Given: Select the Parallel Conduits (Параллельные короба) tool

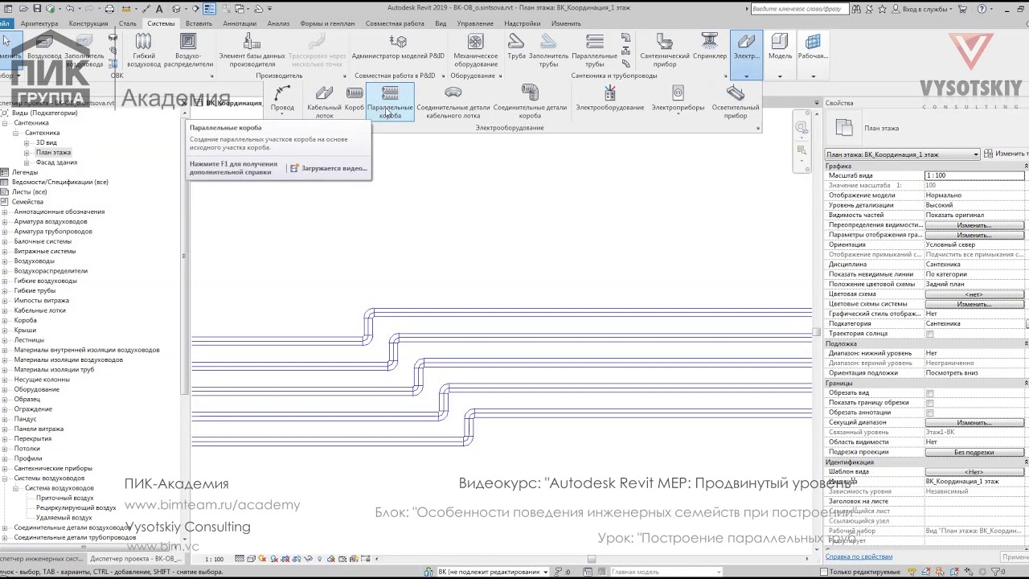Looking at the screenshot, I should (390, 102).
